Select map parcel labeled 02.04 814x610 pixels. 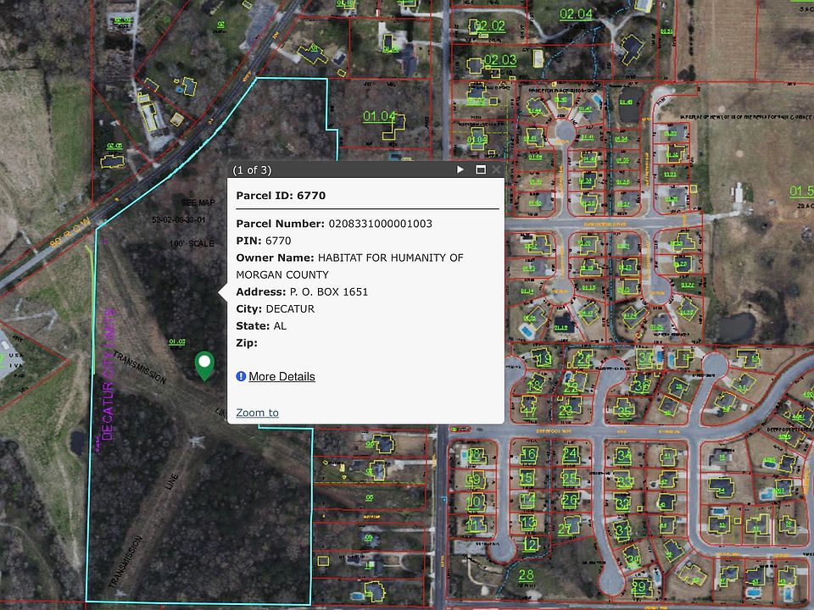tap(577, 14)
